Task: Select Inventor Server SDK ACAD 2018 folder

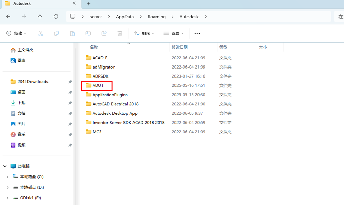Action: point(125,123)
